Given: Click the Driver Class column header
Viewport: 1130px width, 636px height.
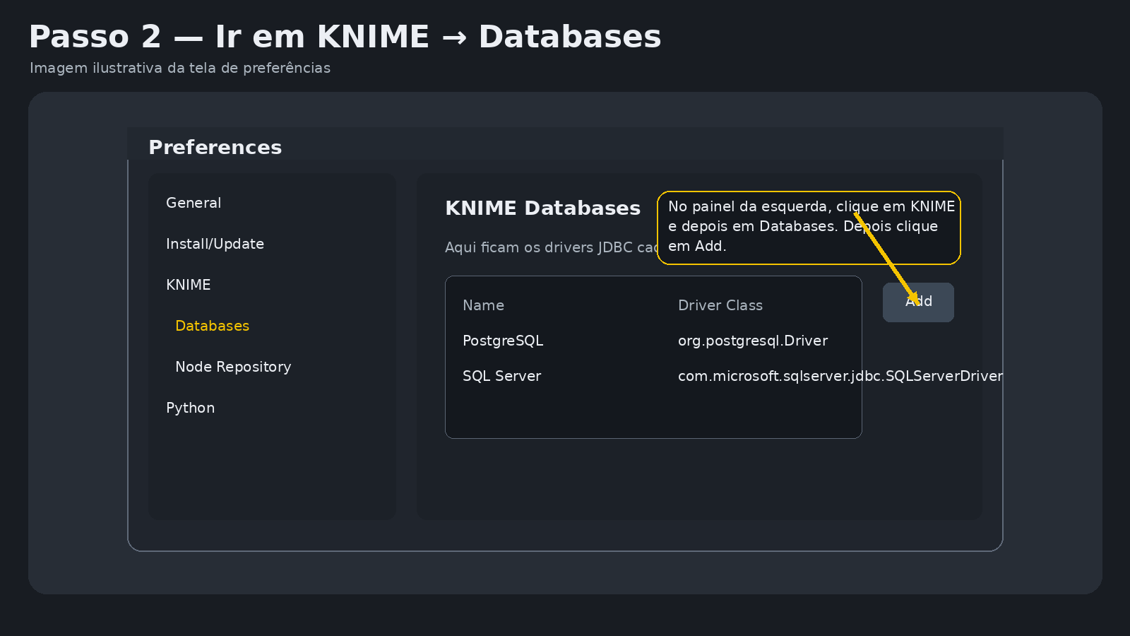Looking at the screenshot, I should pyautogui.click(x=720, y=305).
